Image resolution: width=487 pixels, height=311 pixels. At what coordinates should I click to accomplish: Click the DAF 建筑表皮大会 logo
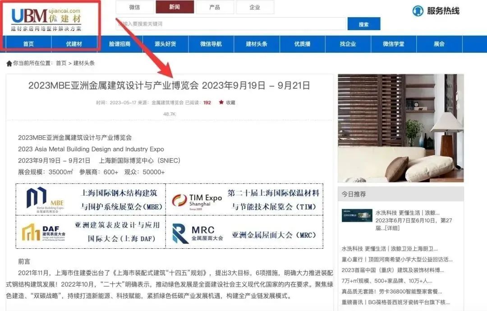pyautogui.click(x=43, y=233)
